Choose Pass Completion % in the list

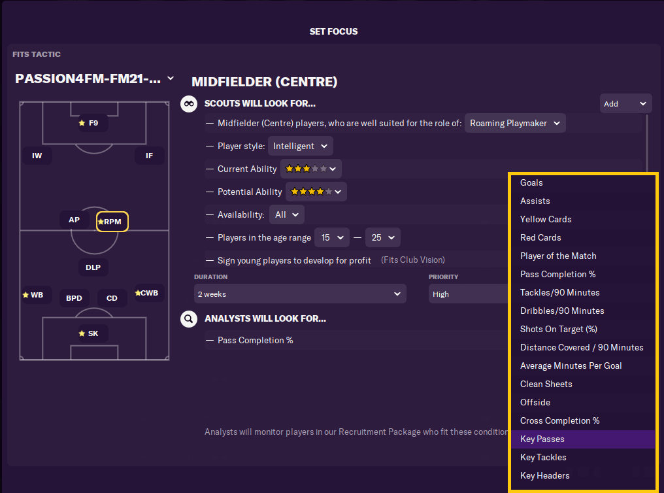583,275
